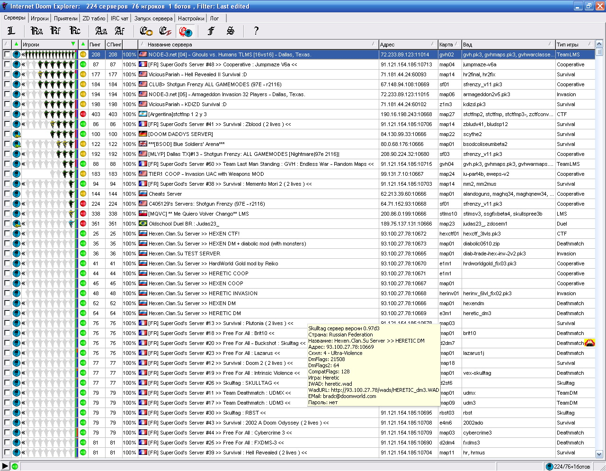Tick checkbox for [DOOM DADDYS SERVER] row
The height and width of the screenshot is (471, 606).
coord(7,134)
